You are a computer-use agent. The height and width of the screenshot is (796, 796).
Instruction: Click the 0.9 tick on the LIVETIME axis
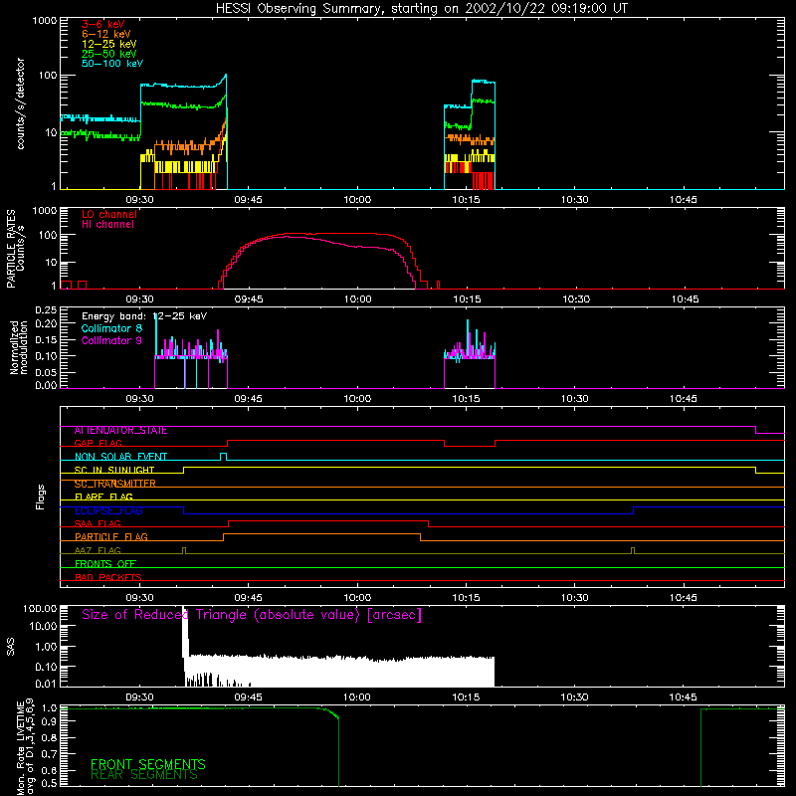(50, 720)
